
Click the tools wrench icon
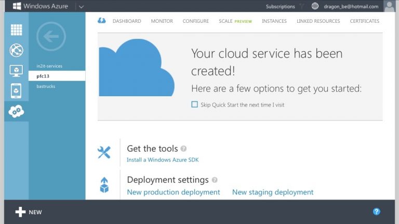pos(104,153)
